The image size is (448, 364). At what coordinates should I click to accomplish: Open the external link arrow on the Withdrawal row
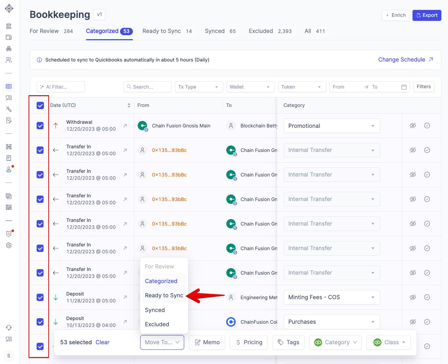[125, 126]
